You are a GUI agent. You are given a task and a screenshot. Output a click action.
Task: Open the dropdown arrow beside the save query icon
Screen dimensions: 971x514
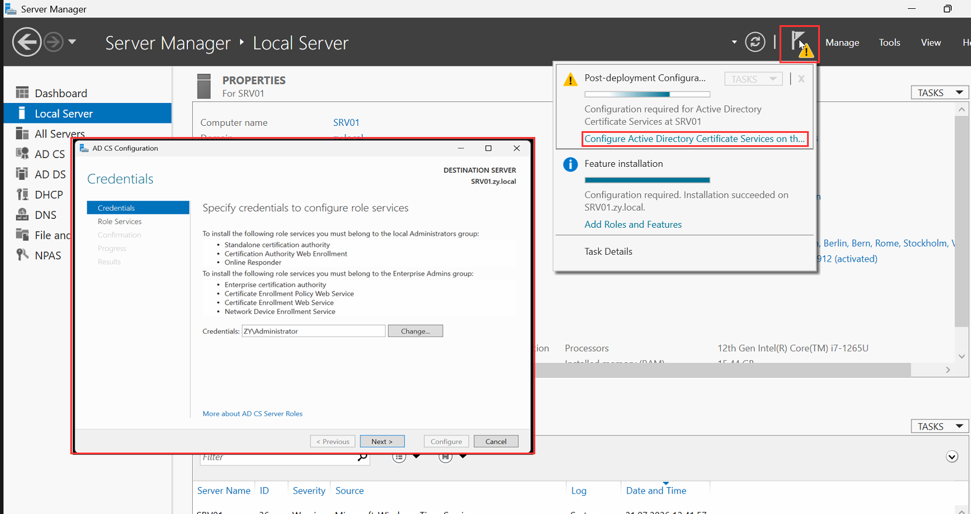463,457
